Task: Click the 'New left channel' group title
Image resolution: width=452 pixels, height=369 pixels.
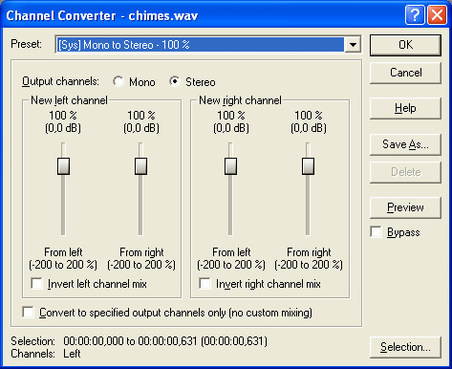Action: click(69, 100)
